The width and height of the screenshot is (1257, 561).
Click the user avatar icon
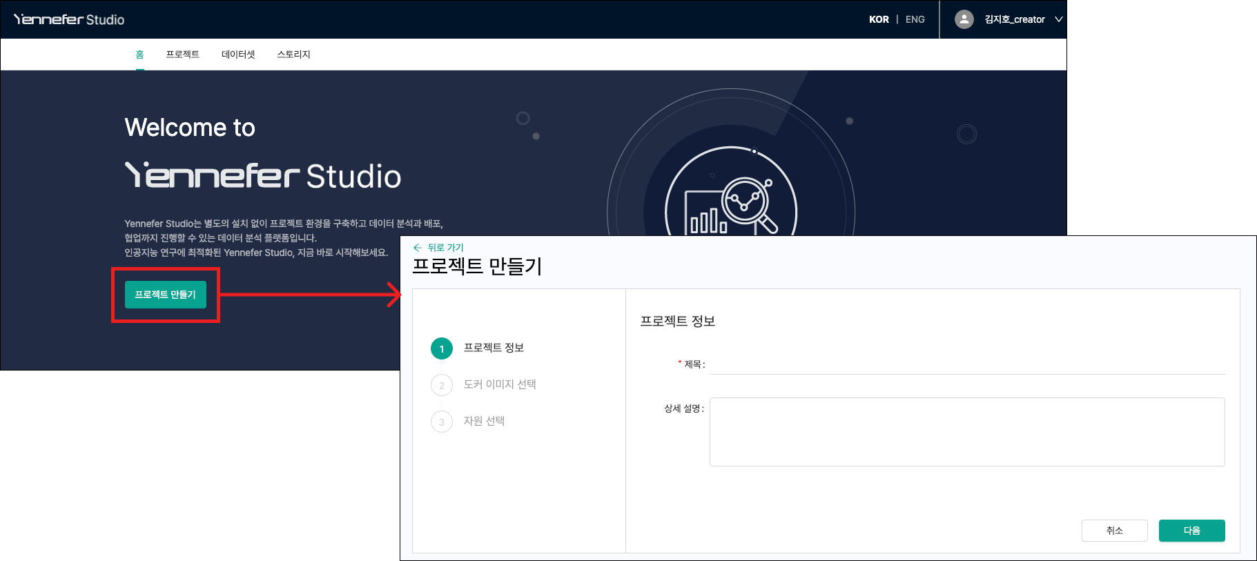pyautogui.click(x=964, y=19)
